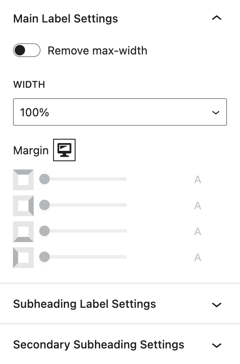Click the auto 'A' for left margin
The image size is (240, 364).
click(x=198, y=258)
